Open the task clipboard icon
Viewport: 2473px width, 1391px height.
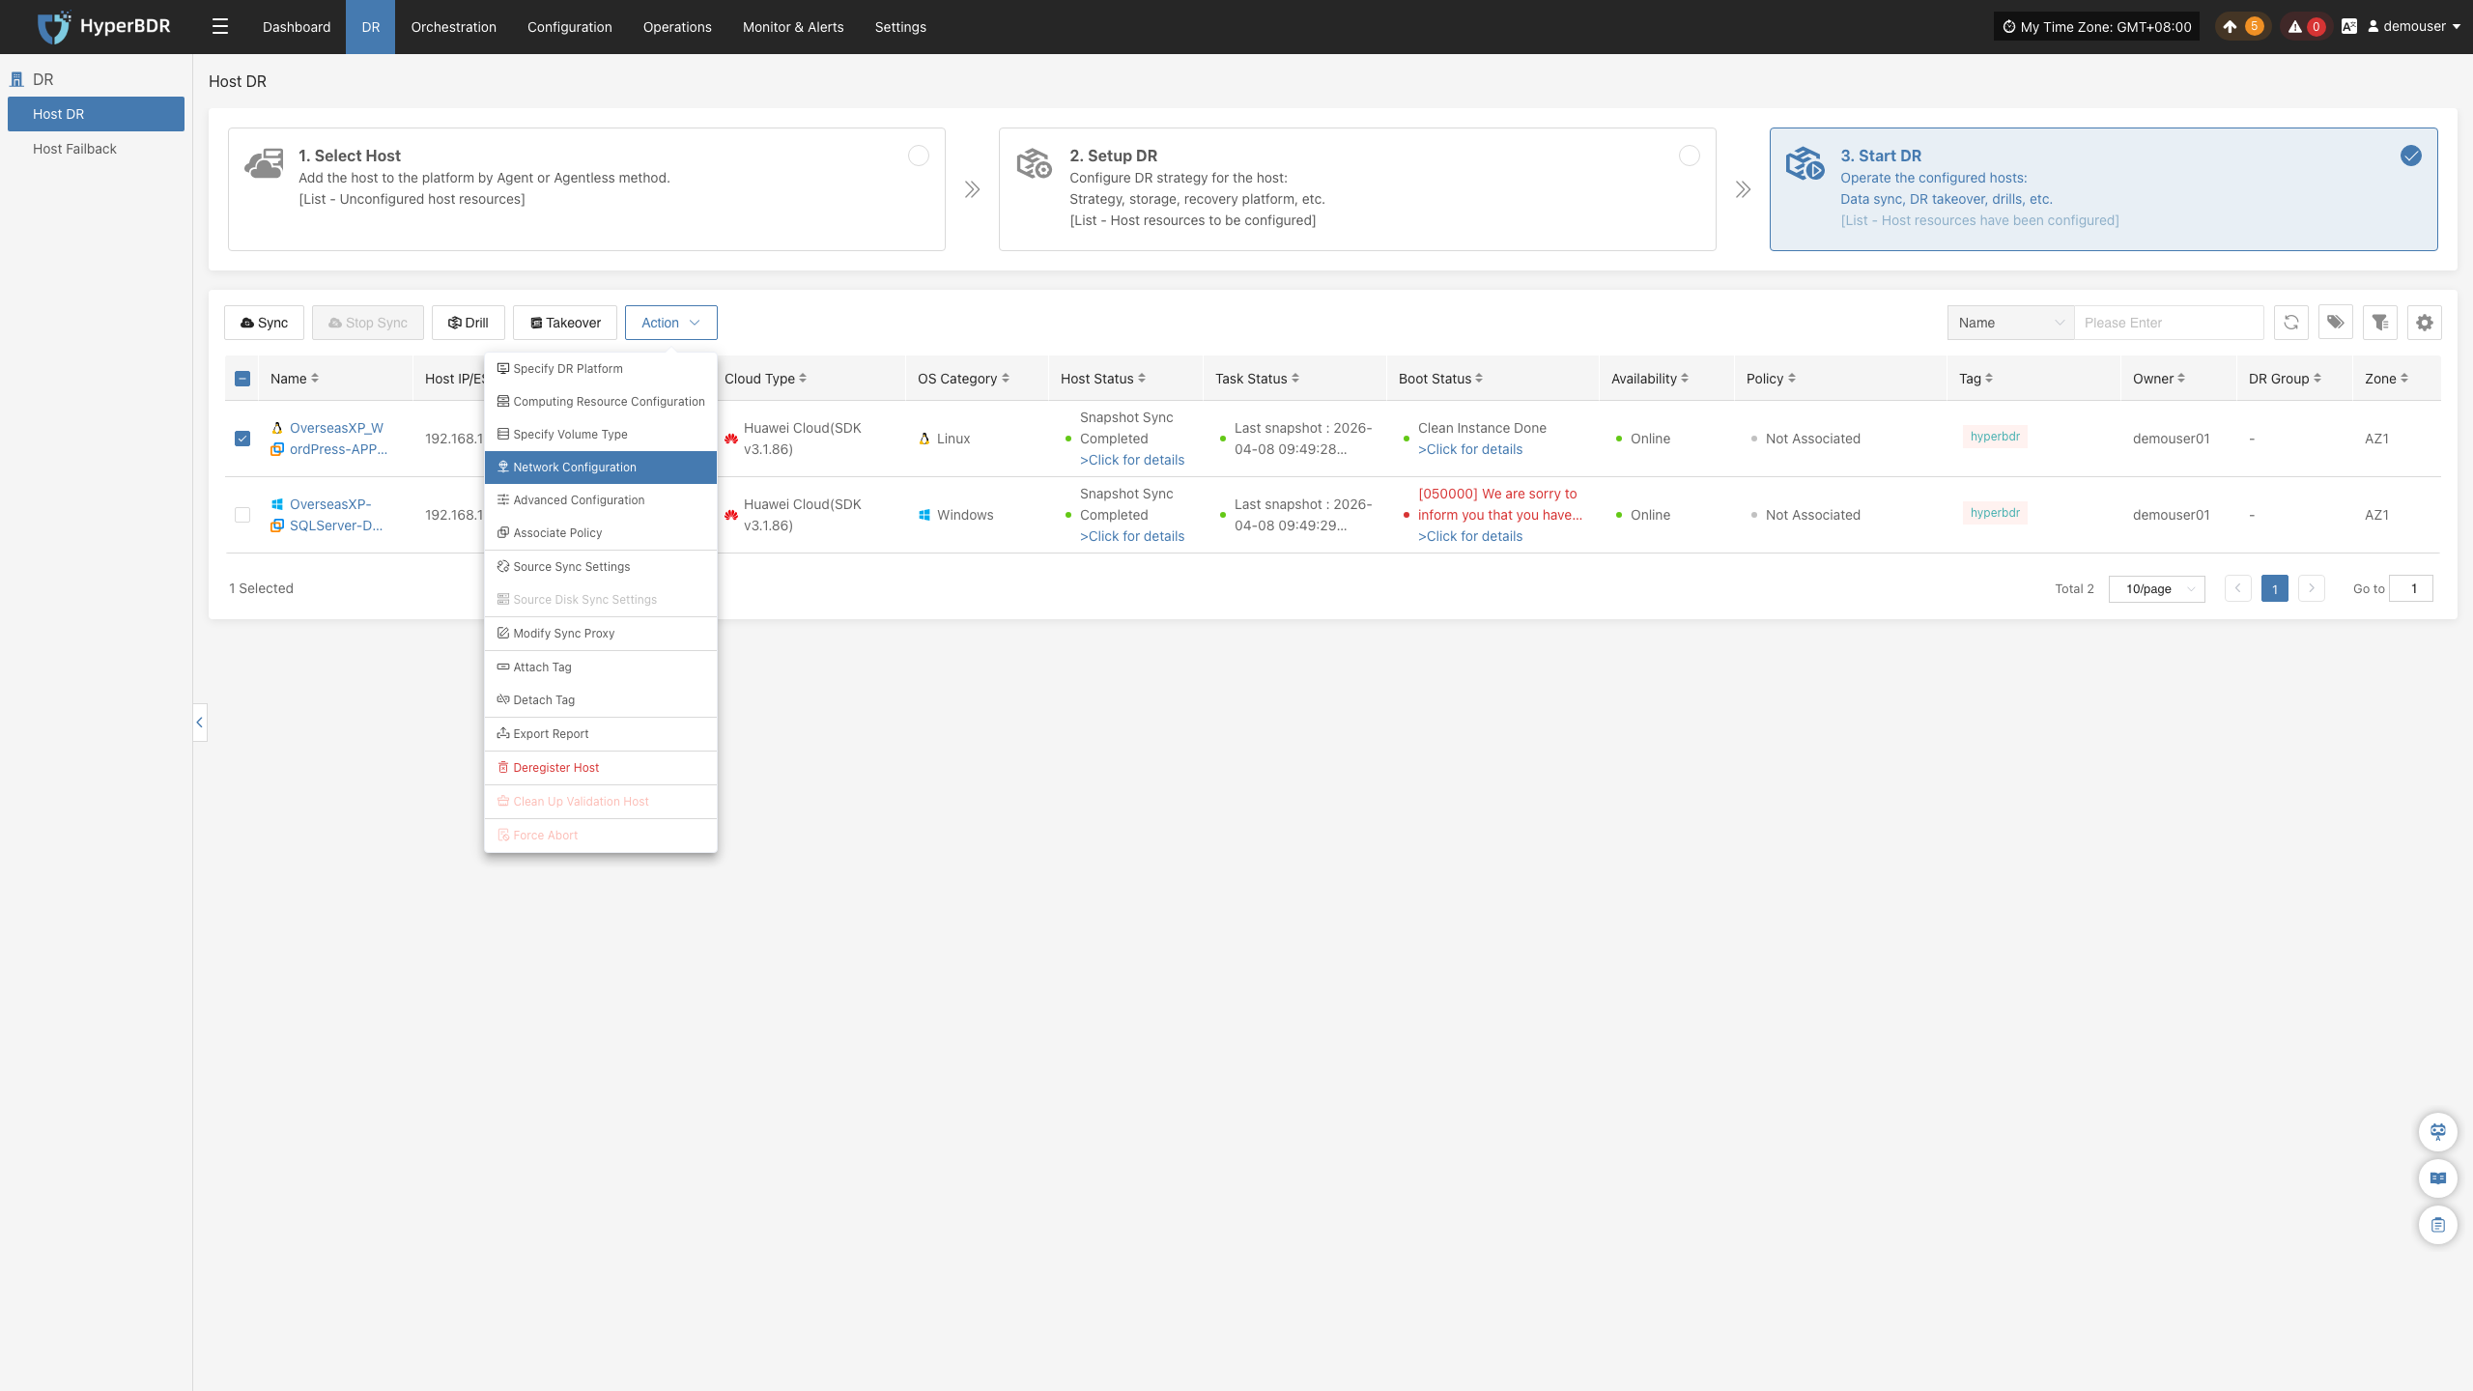2438,1225
